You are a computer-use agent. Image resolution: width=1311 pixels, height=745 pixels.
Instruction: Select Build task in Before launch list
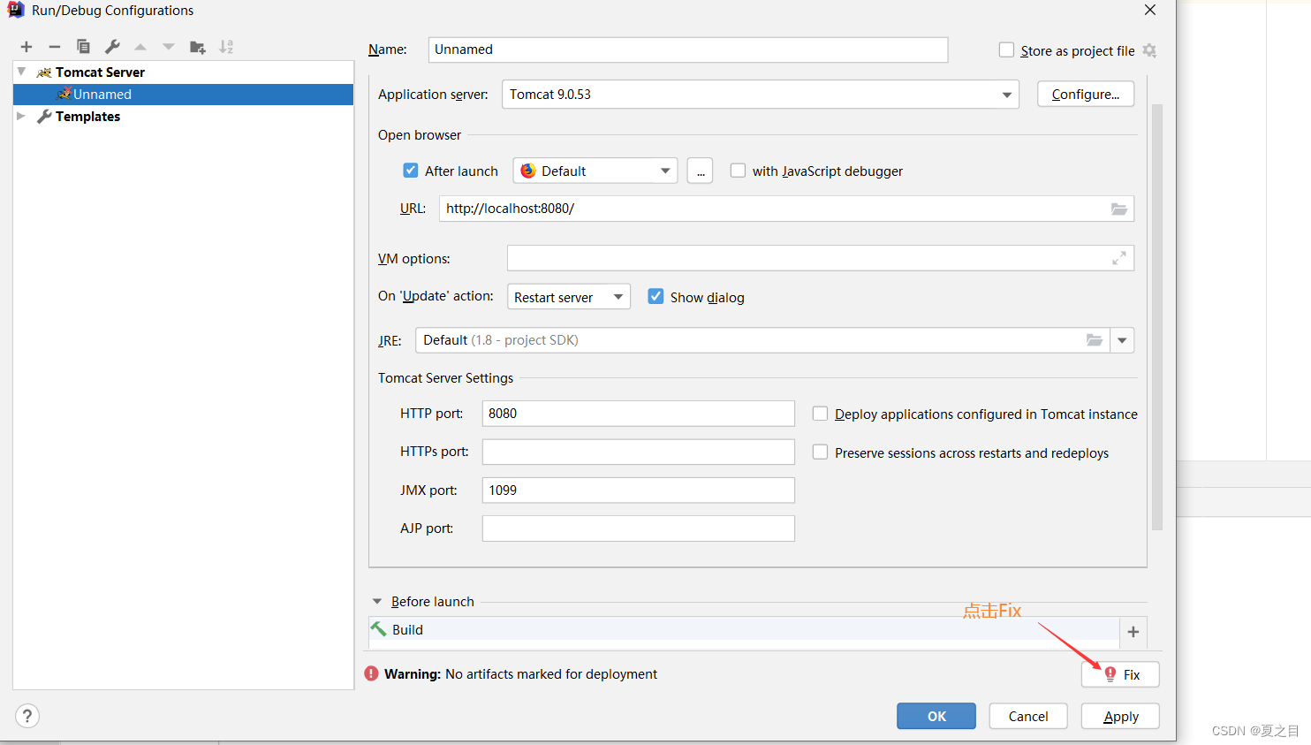744,629
